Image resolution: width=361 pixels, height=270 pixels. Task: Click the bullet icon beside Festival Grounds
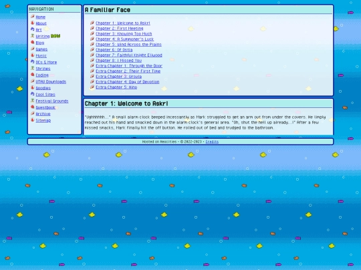pos(33,101)
